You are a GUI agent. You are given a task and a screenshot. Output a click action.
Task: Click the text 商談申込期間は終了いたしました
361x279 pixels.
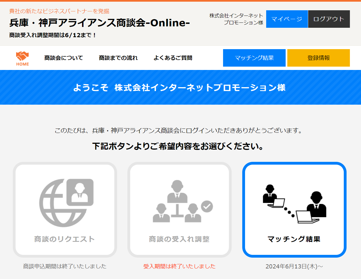[65, 266]
